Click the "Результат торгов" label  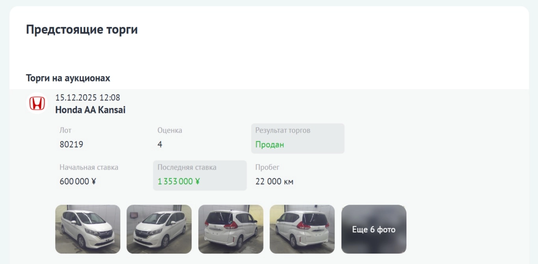point(283,130)
